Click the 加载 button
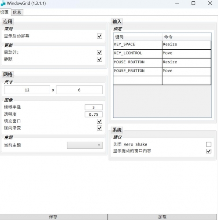 point(162,217)
